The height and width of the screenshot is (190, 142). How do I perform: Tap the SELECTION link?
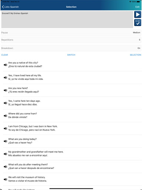click(135, 55)
